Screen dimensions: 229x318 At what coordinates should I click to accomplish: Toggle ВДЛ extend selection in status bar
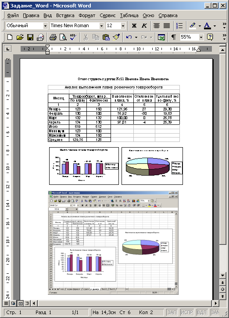pos(202,312)
